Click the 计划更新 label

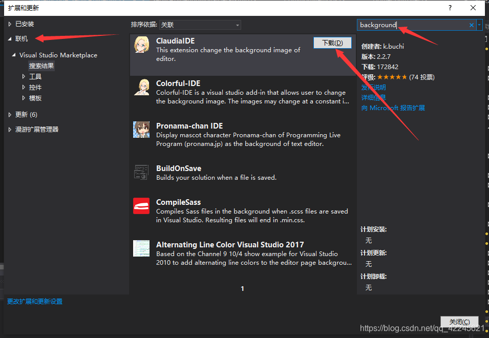pos(374,253)
